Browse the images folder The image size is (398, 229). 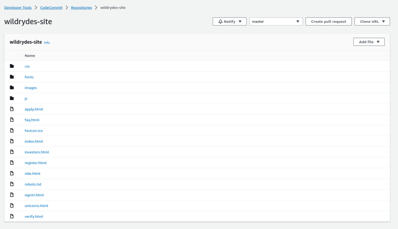coord(31,88)
